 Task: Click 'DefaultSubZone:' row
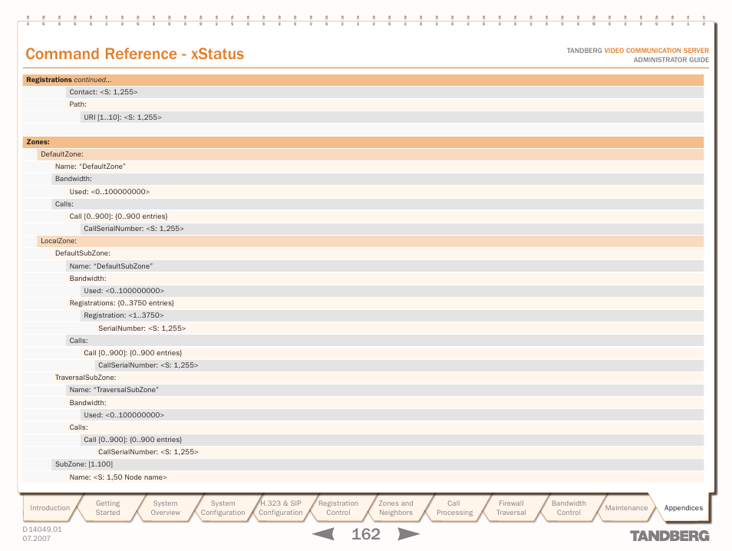[x=378, y=253]
